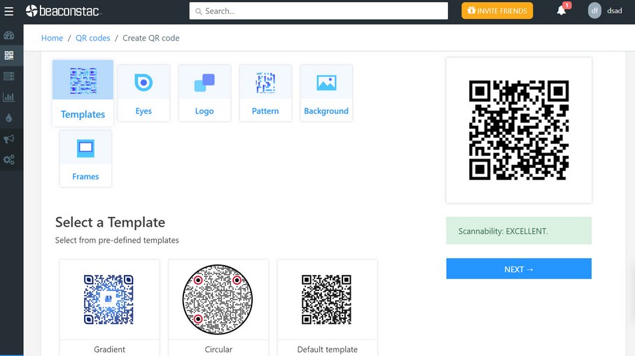Open the dashboard gauge sidebar icon
The width and height of the screenshot is (635, 356).
[9, 35]
